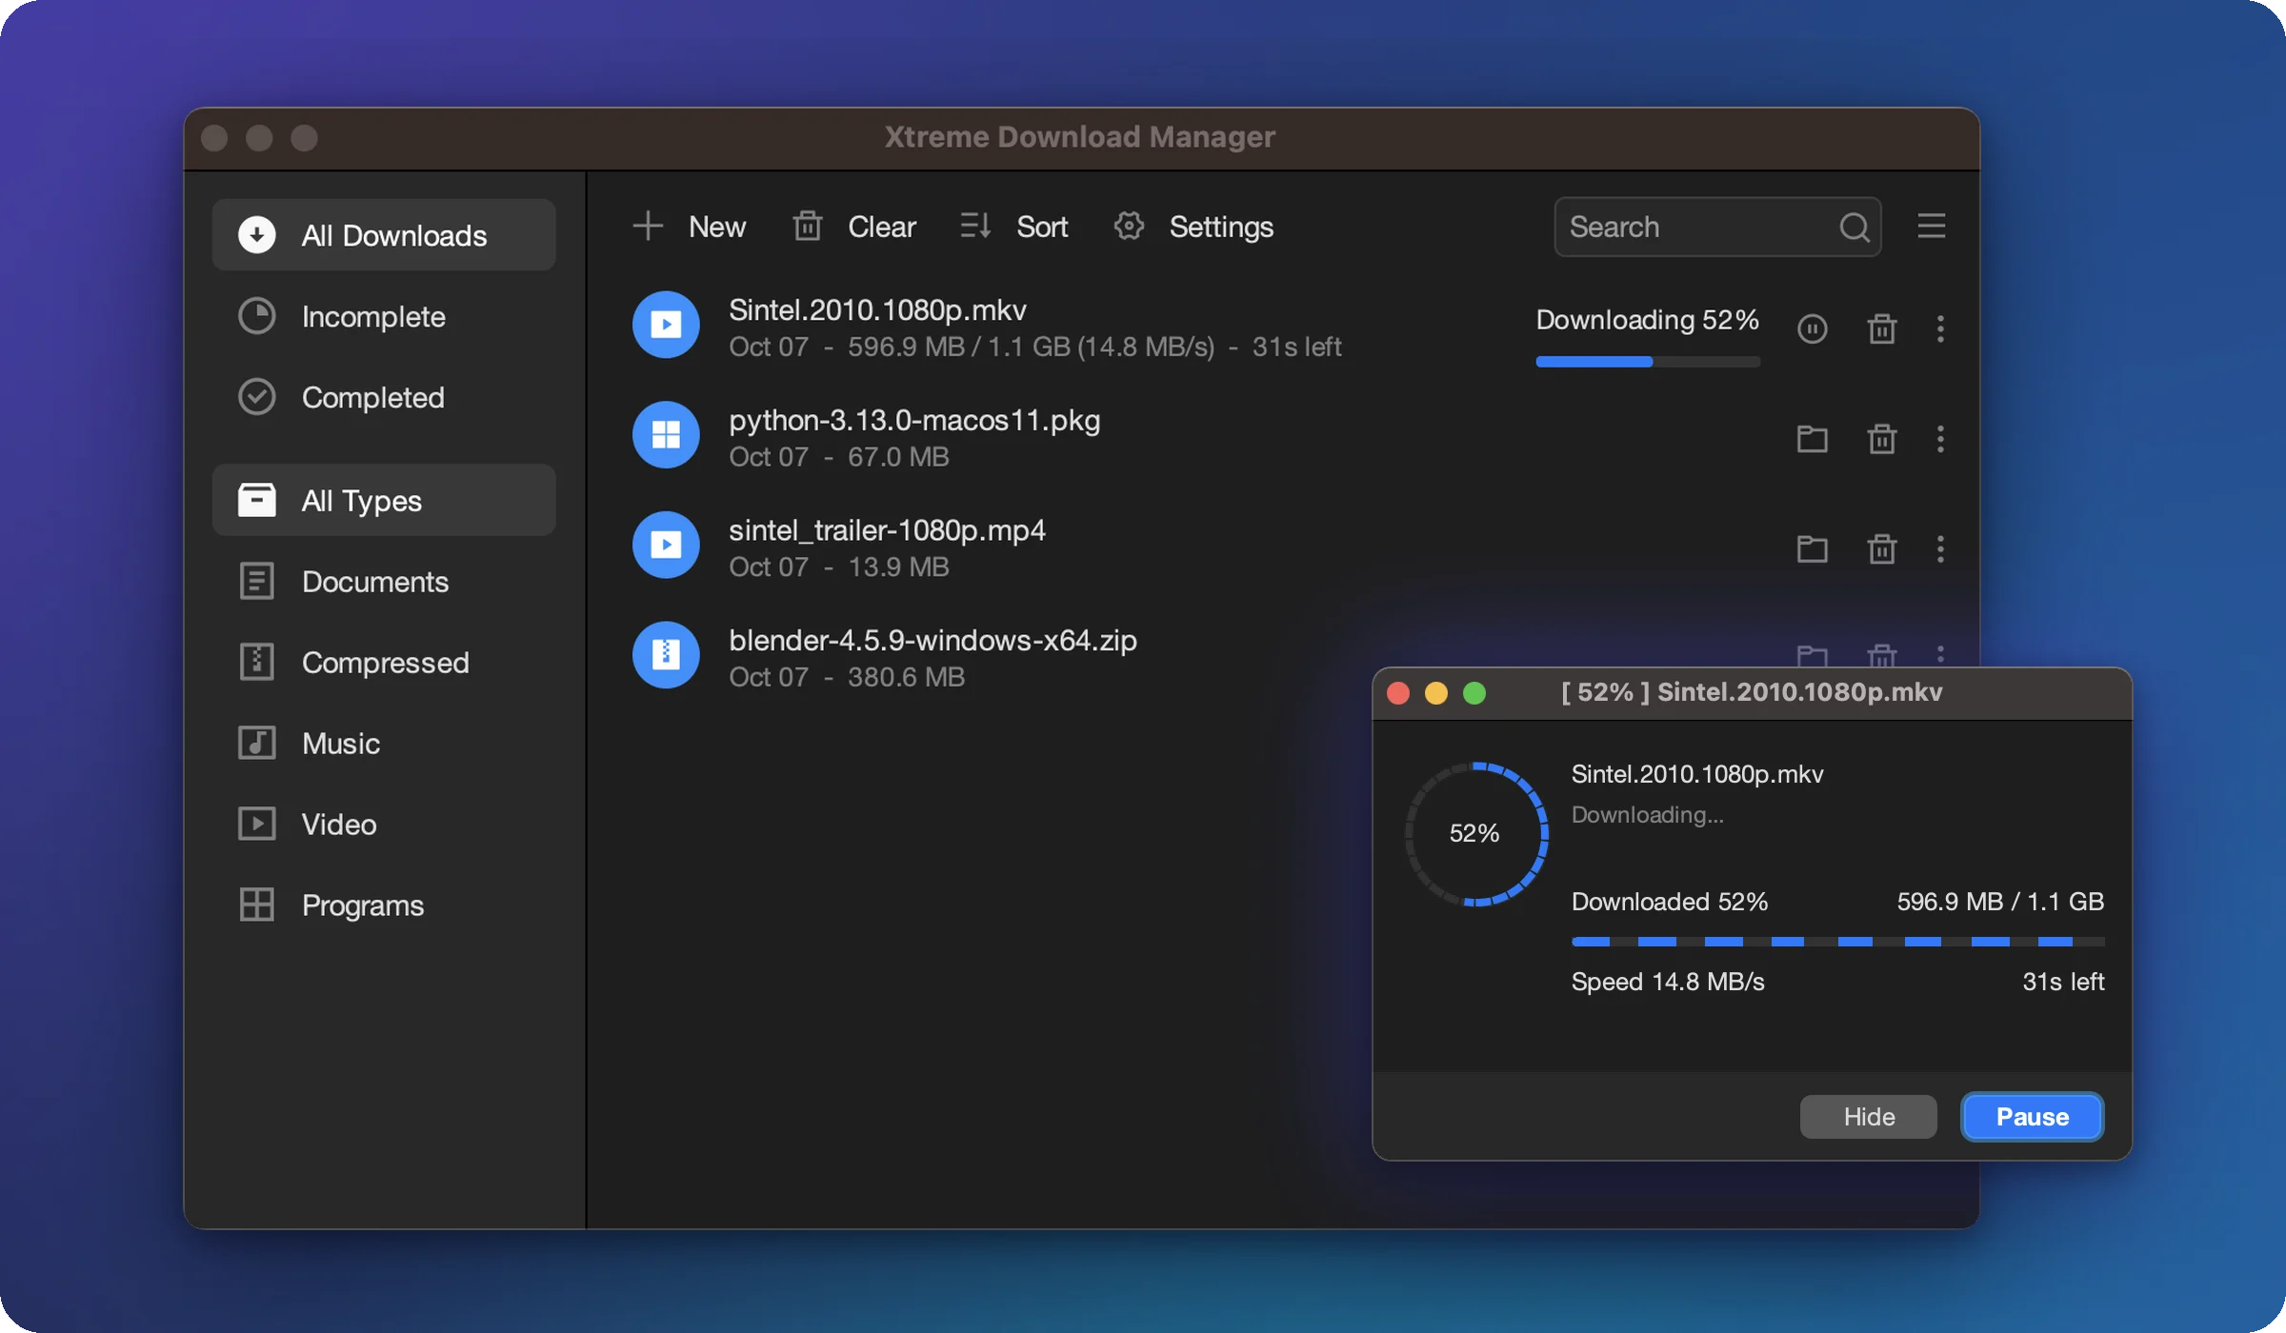
Task: Filter by Music
Action: coord(384,743)
